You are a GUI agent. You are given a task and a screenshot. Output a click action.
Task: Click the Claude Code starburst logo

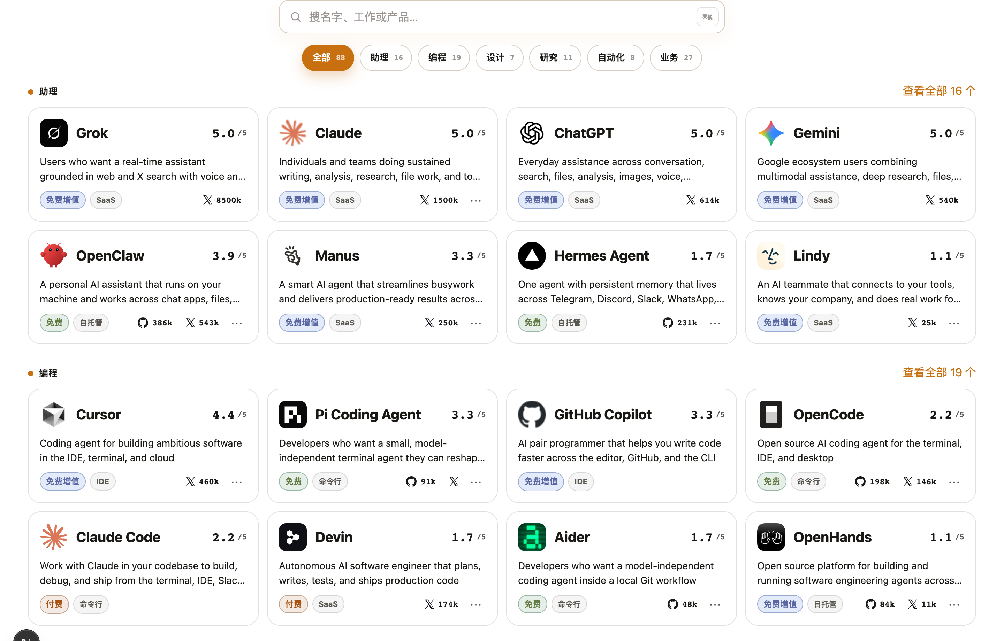53,537
